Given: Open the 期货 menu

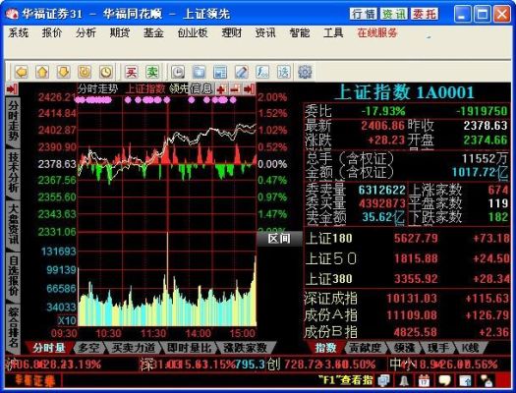Looking at the screenshot, I should [x=120, y=32].
